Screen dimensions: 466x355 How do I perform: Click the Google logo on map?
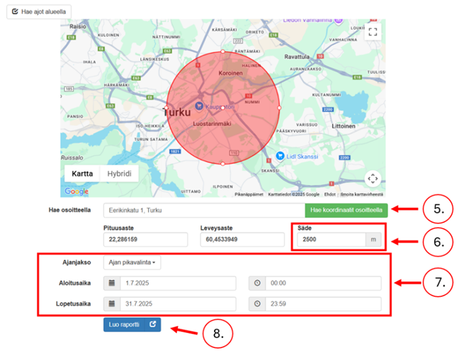[76, 191]
